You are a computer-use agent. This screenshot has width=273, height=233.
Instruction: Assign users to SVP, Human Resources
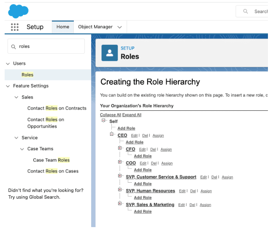tap(206, 191)
